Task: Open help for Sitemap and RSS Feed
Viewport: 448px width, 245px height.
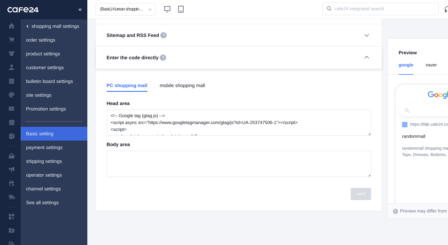Action: [x=163, y=35]
